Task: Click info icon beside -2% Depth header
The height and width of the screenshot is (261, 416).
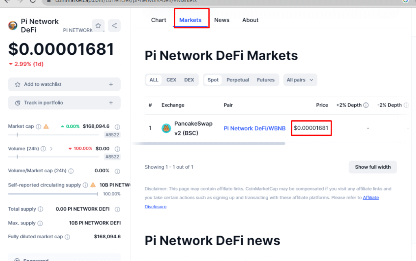Action: click(x=406, y=105)
